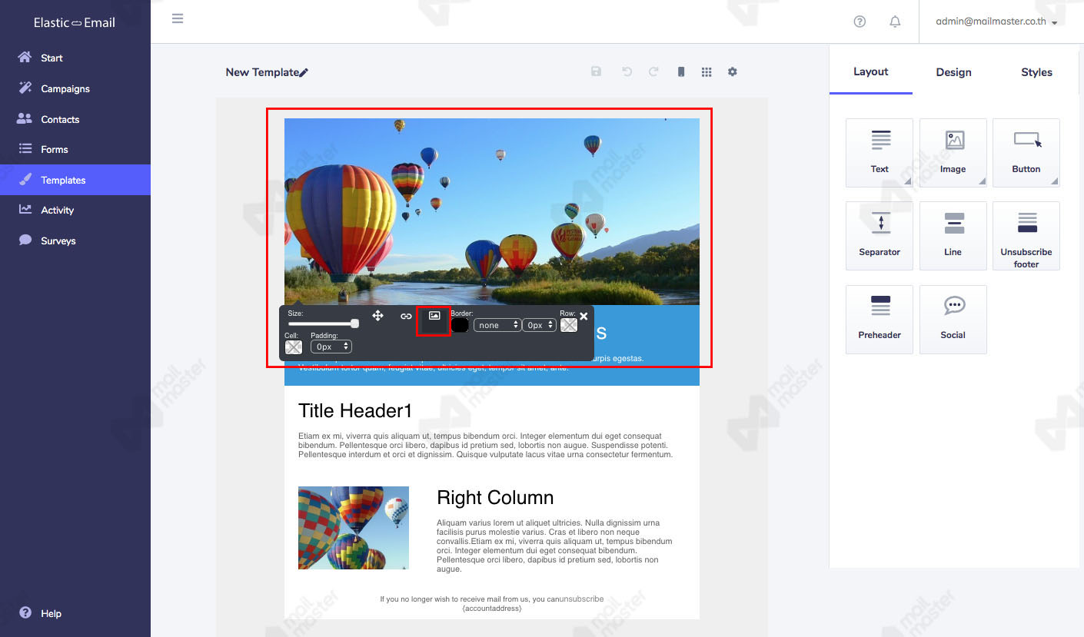Viewport: 1084px width, 637px height.
Task: Select the hot air balloons header image
Action: pyautogui.click(x=492, y=211)
